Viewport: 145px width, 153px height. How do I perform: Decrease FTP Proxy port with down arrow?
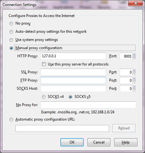pyautogui.click(x=134, y=82)
